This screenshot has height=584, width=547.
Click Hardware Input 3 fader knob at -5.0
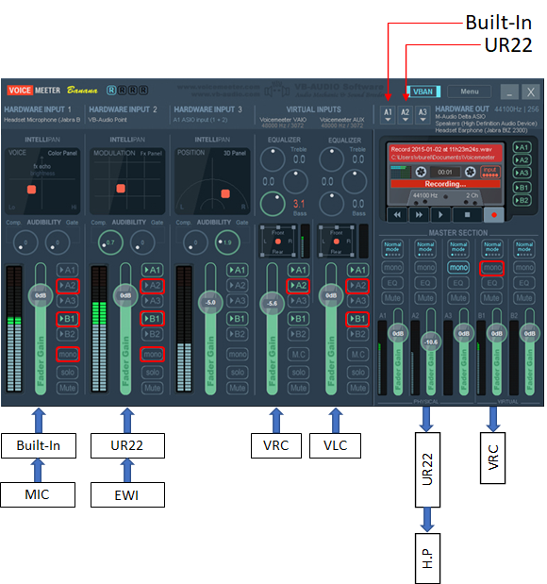click(210, 302)
